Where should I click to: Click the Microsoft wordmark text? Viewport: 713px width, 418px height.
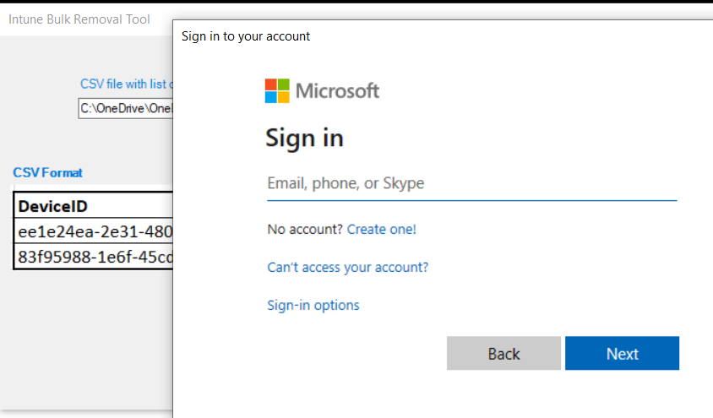[337, 90]
